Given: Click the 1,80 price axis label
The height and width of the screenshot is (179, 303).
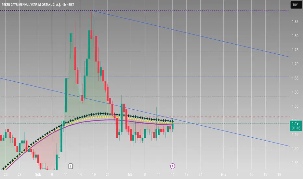Looking at the screenshot, I should [x=295, y=36].
